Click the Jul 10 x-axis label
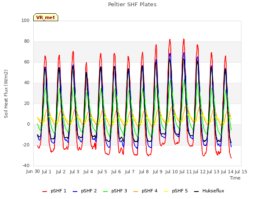 [171, 172]
